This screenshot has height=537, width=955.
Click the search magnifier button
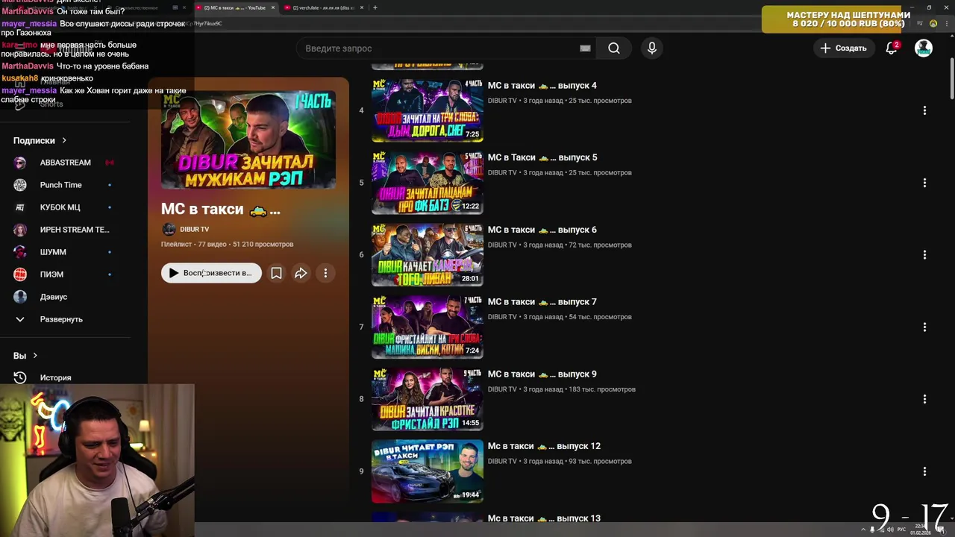[614, 48]
